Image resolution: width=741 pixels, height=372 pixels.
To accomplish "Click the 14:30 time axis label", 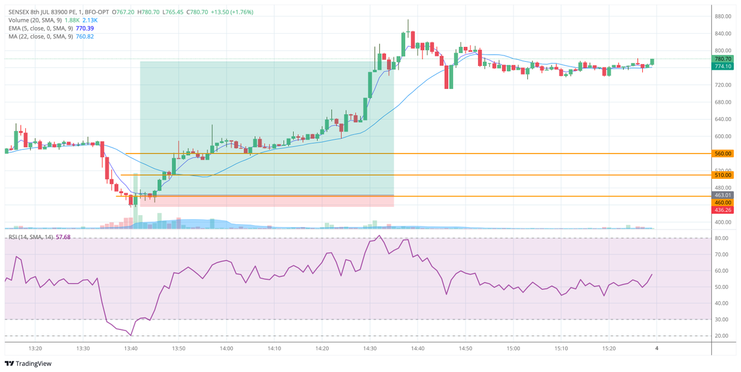I will (370, 348).
